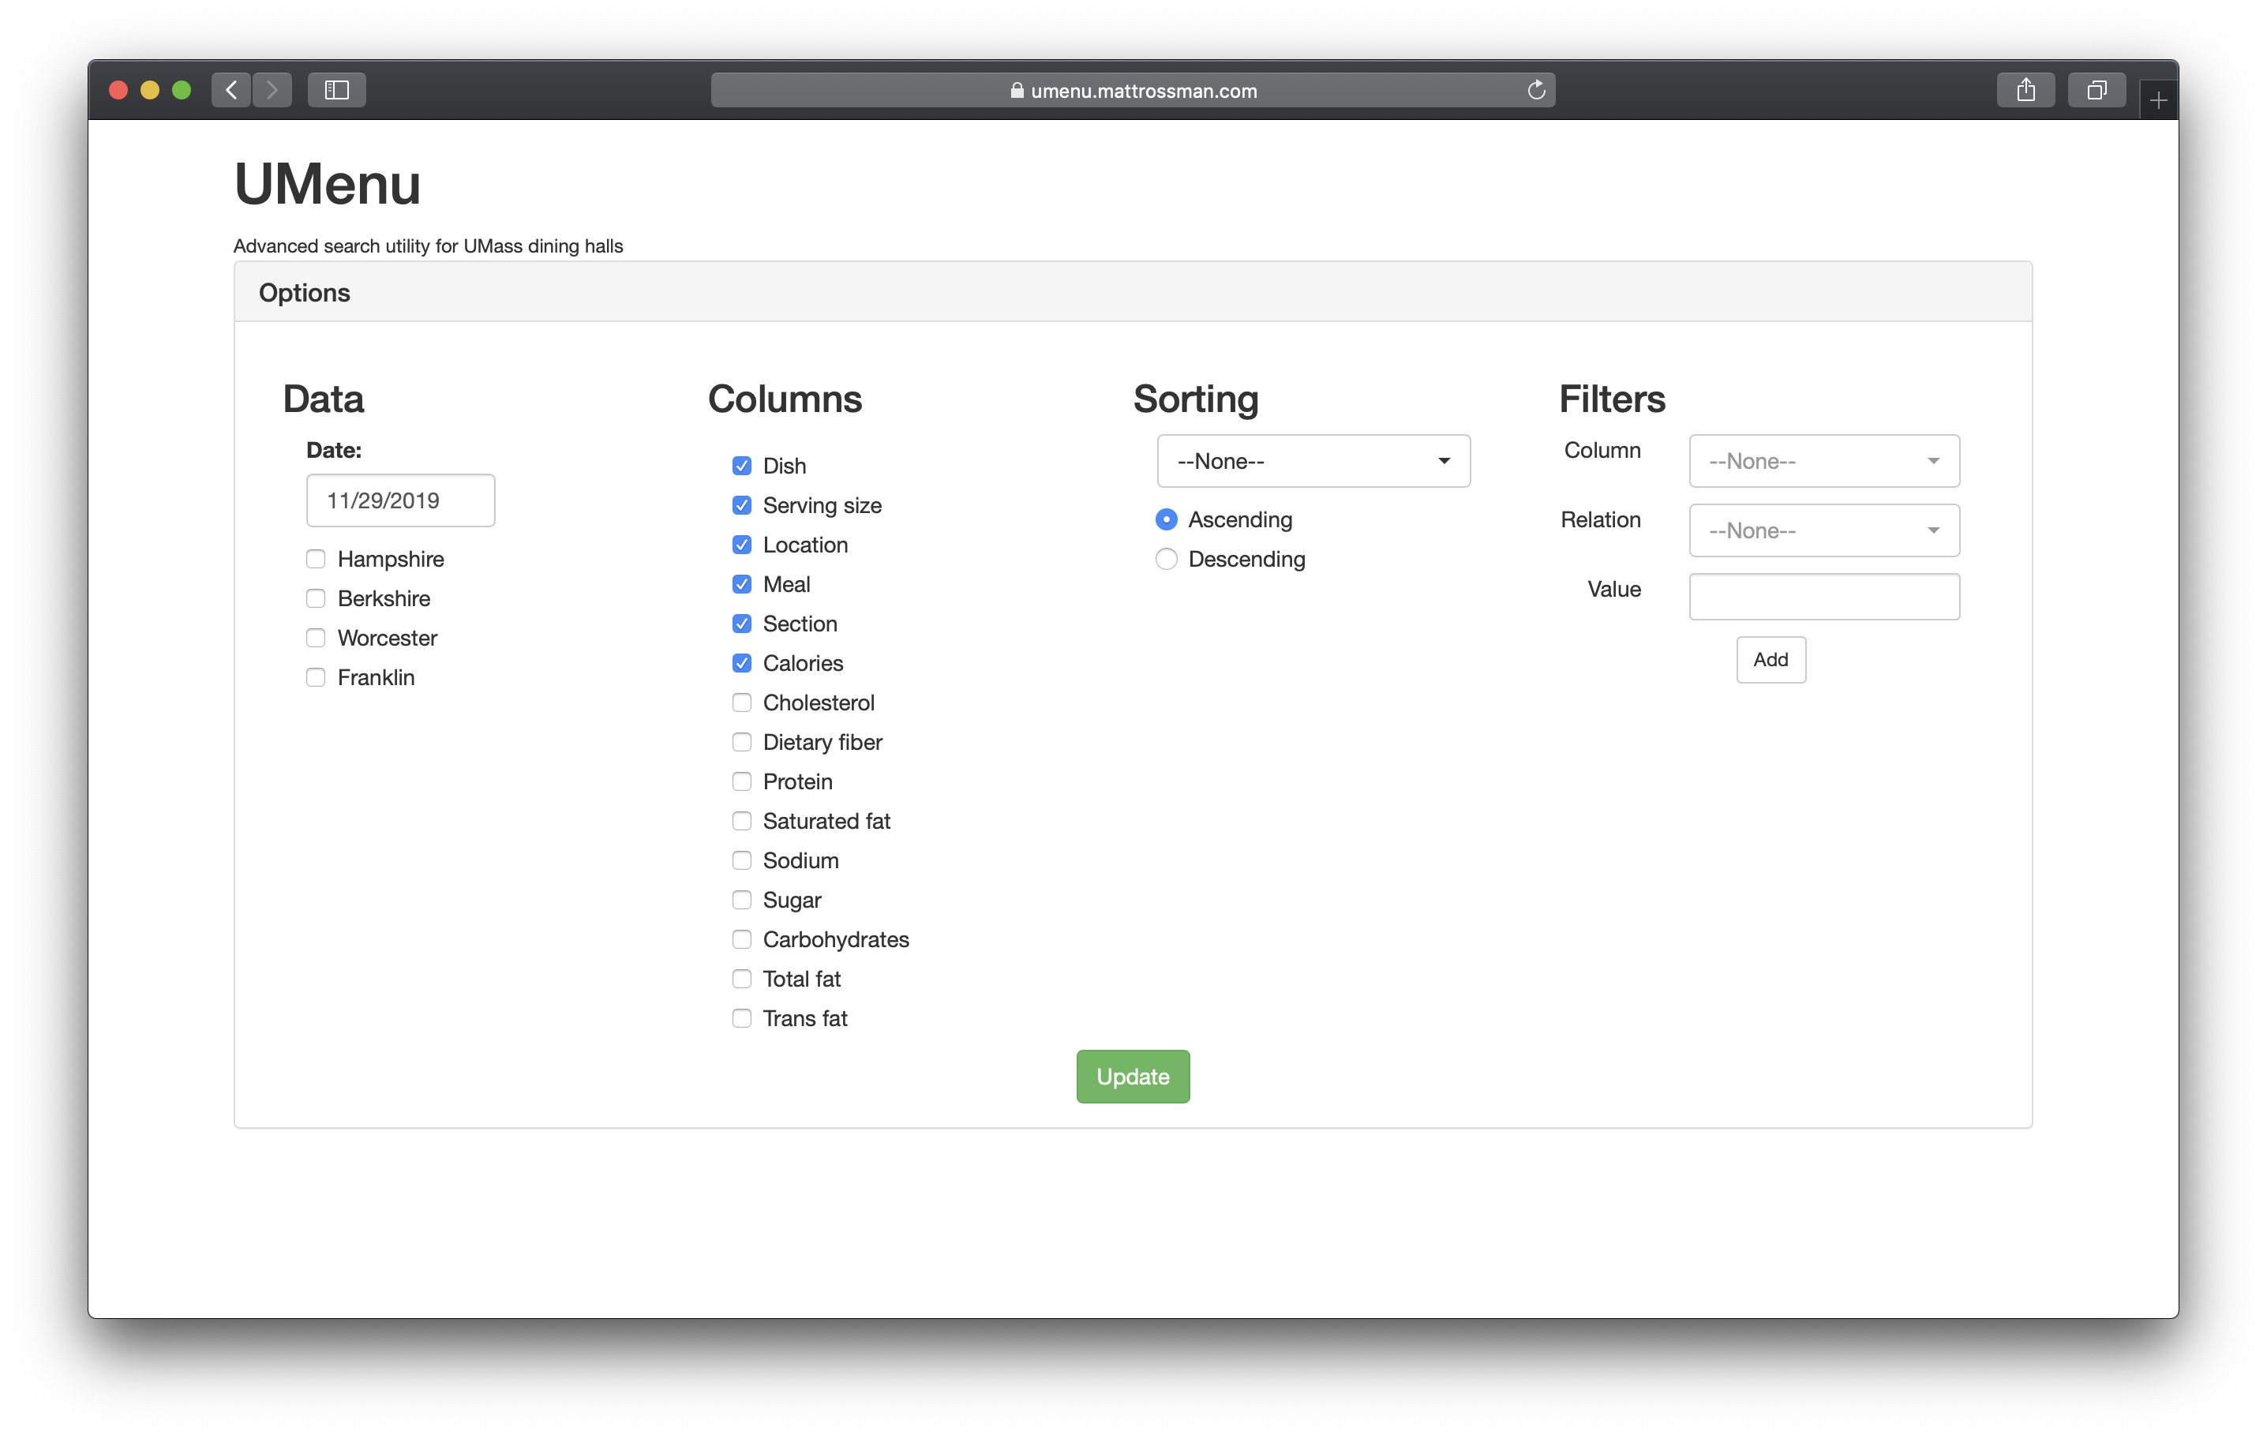Click the lock icon in the address bar
The height and width of the screenshot is (1435, 2267).
click(1017, 91)
